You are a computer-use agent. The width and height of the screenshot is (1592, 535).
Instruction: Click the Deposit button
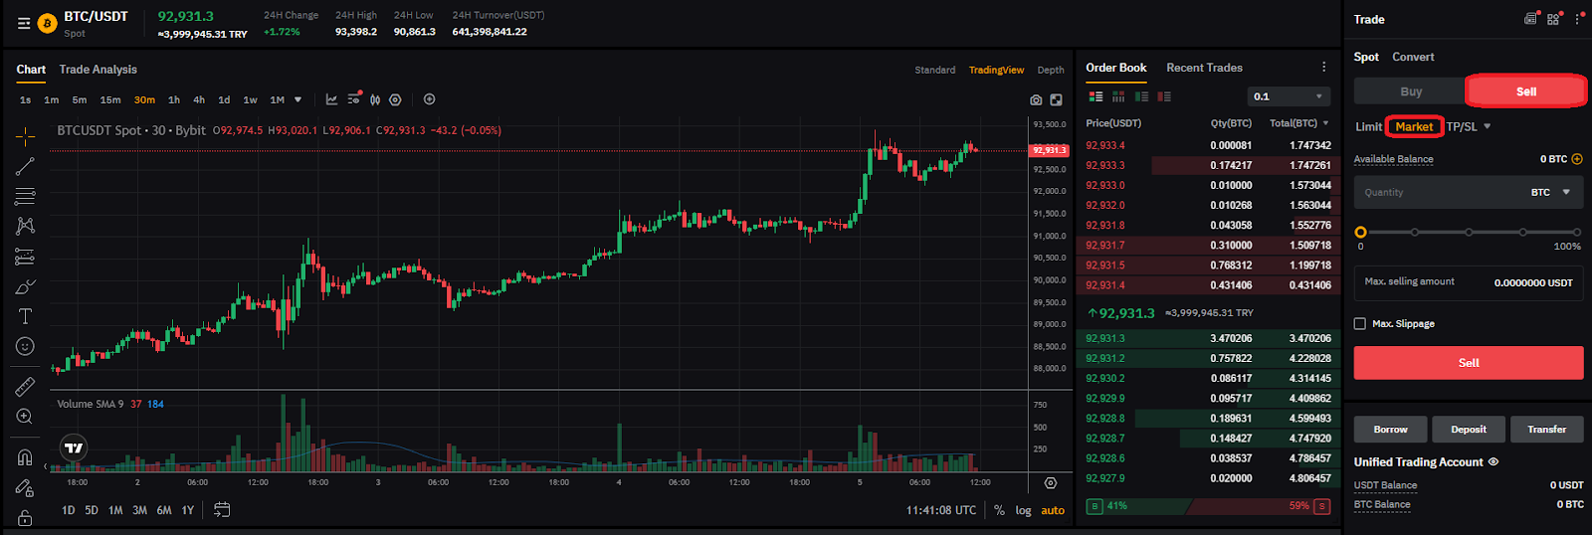pos(1469,429)
